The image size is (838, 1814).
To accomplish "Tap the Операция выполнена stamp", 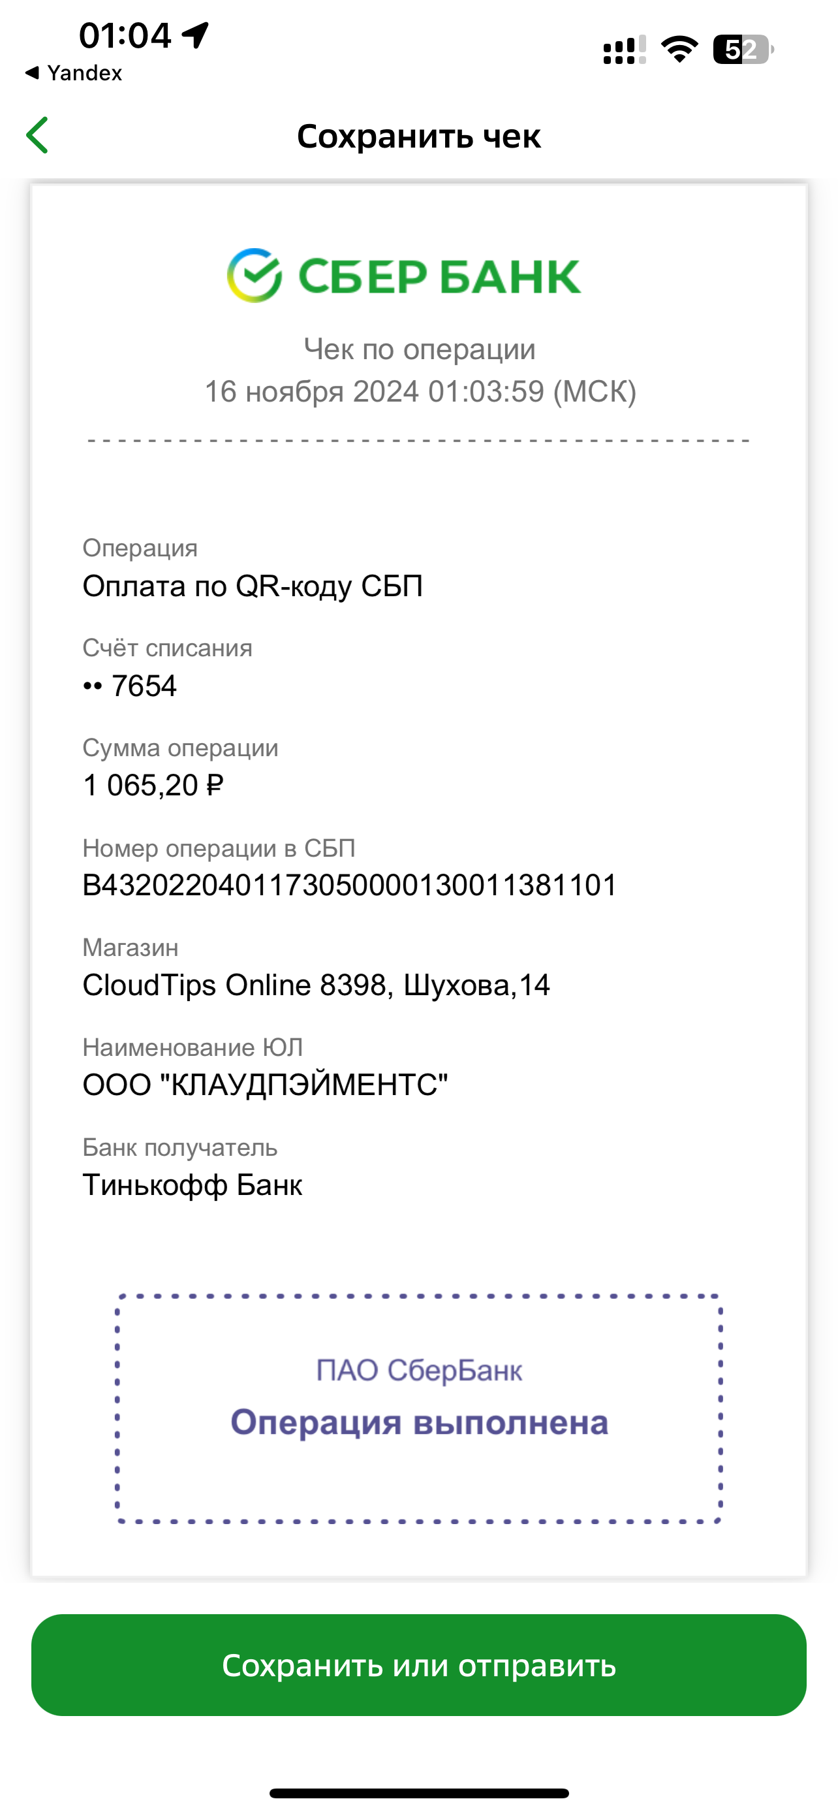I will pos(418,1408).
